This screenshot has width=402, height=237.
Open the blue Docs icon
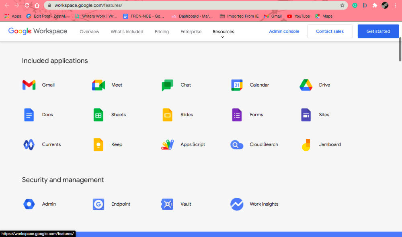click(x=29, y=115)
